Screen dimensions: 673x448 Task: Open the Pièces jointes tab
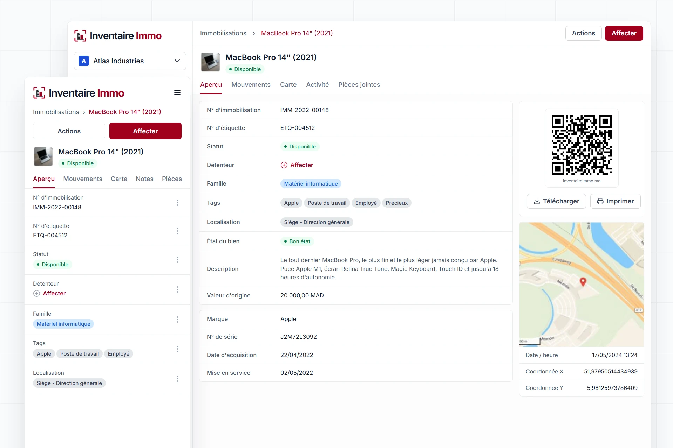[359, 85]
